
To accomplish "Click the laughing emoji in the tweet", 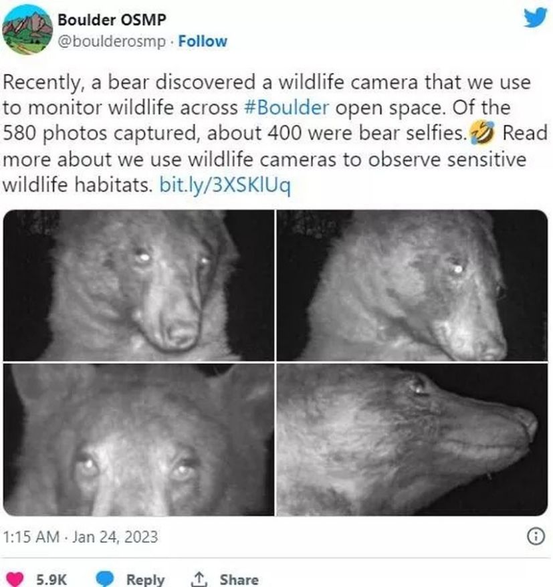I will click(482, 133).
